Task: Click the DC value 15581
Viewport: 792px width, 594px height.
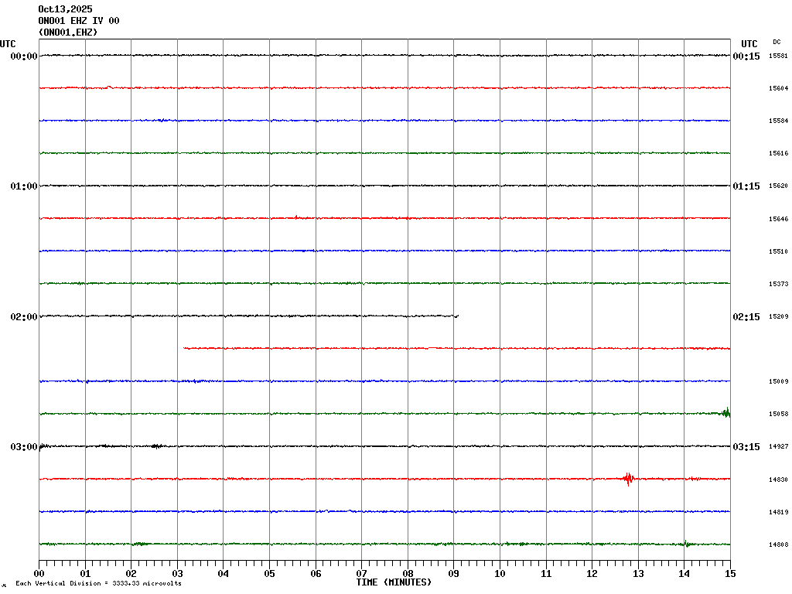Action: pyautogui.click(x=778, y=56)
